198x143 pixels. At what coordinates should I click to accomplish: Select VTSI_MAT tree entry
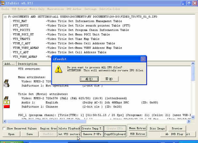(20, 21)
